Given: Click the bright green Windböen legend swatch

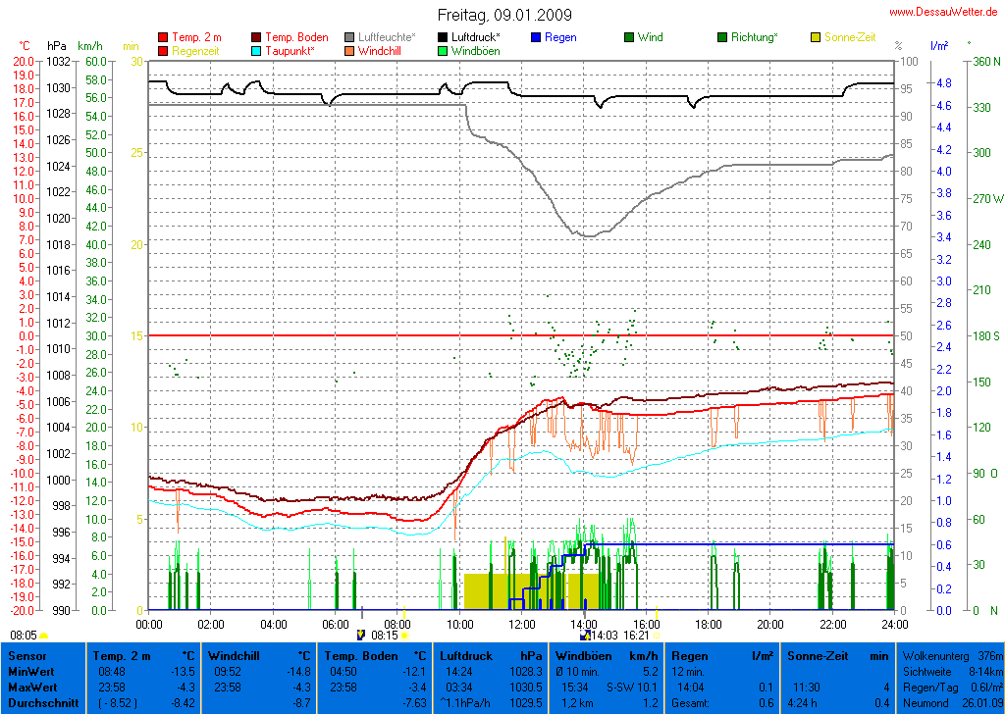Looking at the screenshot, I should click(x=443, y=50).
